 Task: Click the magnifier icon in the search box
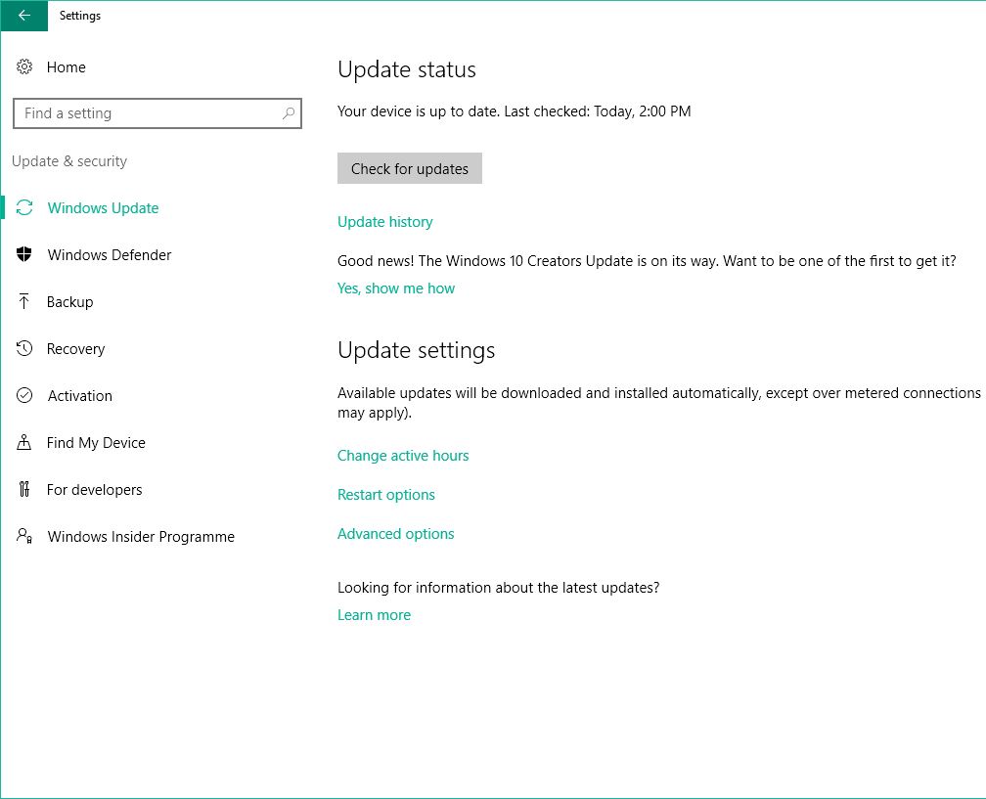(288, 113)
